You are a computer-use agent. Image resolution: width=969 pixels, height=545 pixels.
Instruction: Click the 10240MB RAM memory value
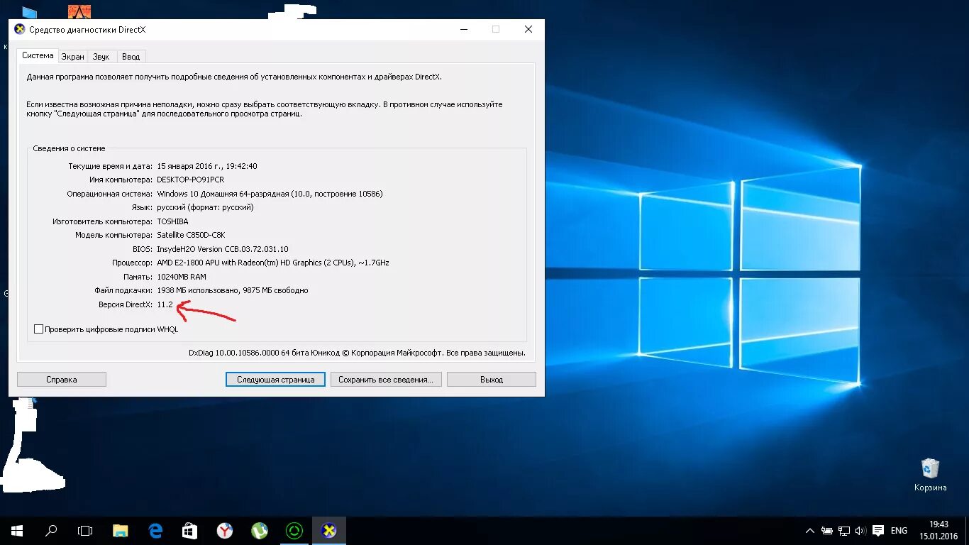[x=182, y=277]
